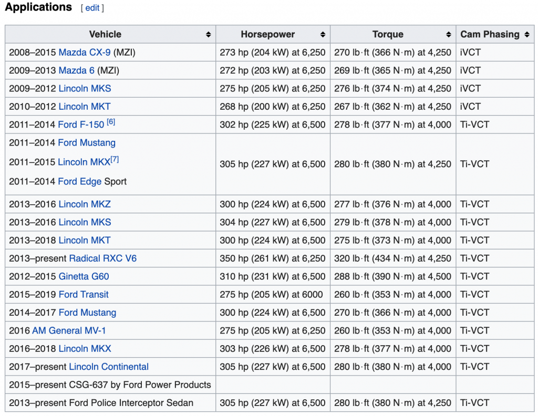
Task: Select '275 hp (205 kW) at 6000' cell
Action: [x=272, y=295]
